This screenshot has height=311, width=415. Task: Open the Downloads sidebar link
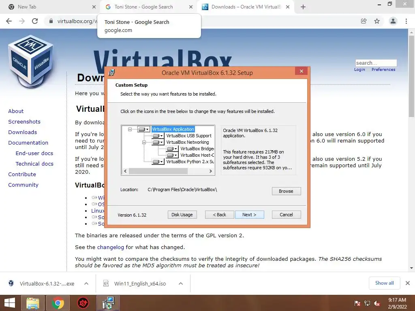click(23, 132)
